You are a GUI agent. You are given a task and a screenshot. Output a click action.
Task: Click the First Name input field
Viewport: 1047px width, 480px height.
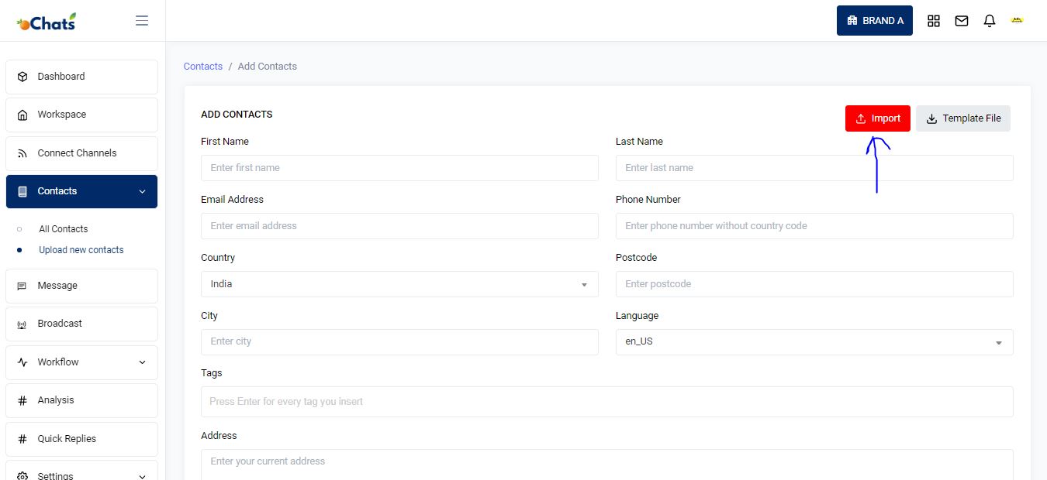(399, 168)
